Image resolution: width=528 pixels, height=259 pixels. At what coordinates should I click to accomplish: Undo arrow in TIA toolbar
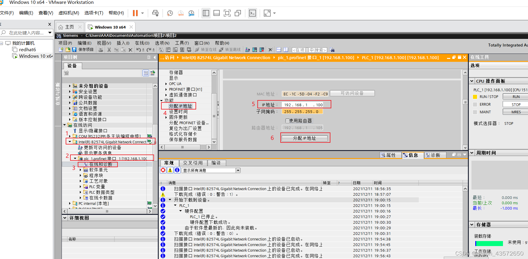(138, 50)
